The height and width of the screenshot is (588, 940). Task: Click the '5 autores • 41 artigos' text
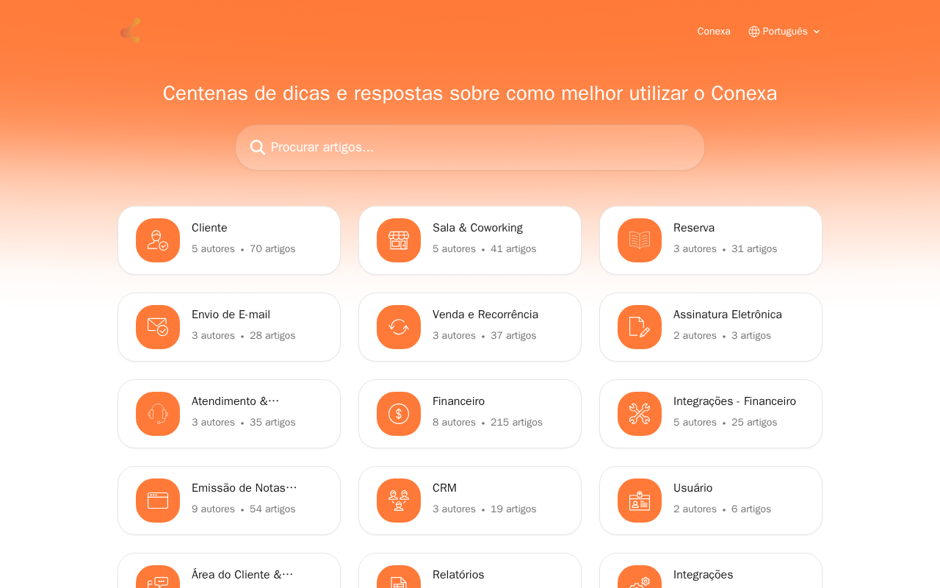tap(484, 249)
